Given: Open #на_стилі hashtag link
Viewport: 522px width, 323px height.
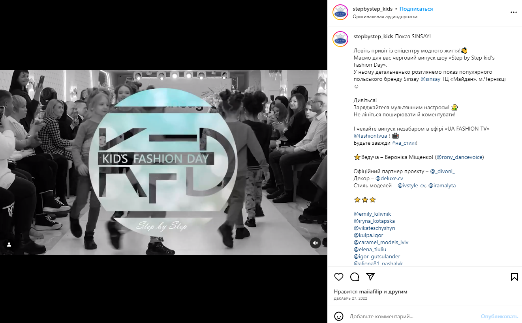Looking at the screenshot, I should 404,143.
